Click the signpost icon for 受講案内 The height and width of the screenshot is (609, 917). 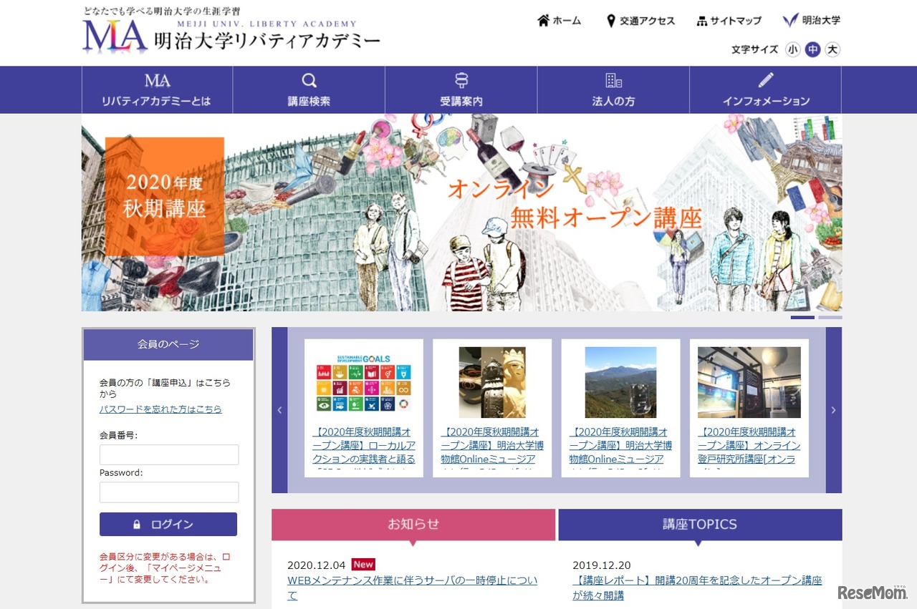(461, 80)
